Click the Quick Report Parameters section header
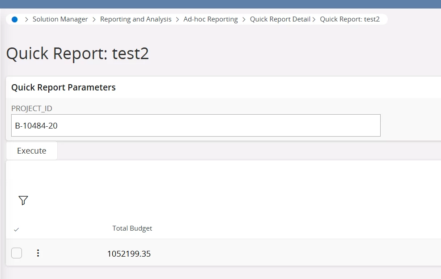 64,87
